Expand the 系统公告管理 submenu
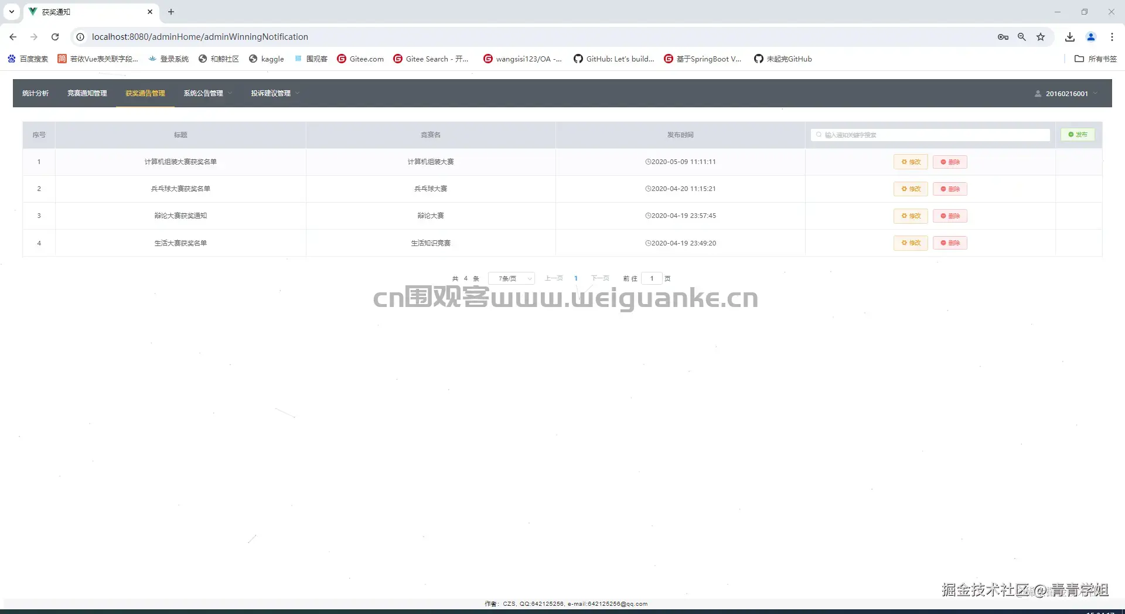The height and width of the screenshot is (614, 1125). point(208,93)
